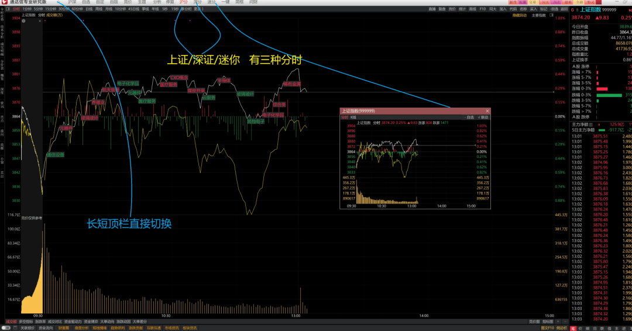This screenshot has height=331, width=632.
Task: Click the yellow 成交额(万) label
Action: (x=54, y=15)
